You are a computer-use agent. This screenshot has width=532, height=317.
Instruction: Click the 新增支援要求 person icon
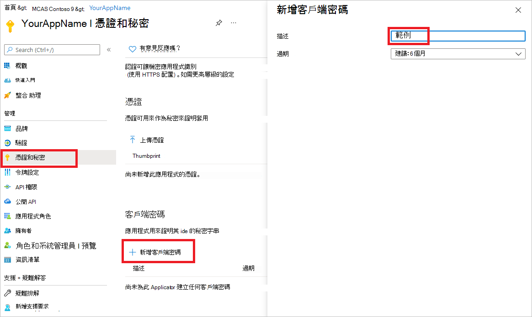7,307
